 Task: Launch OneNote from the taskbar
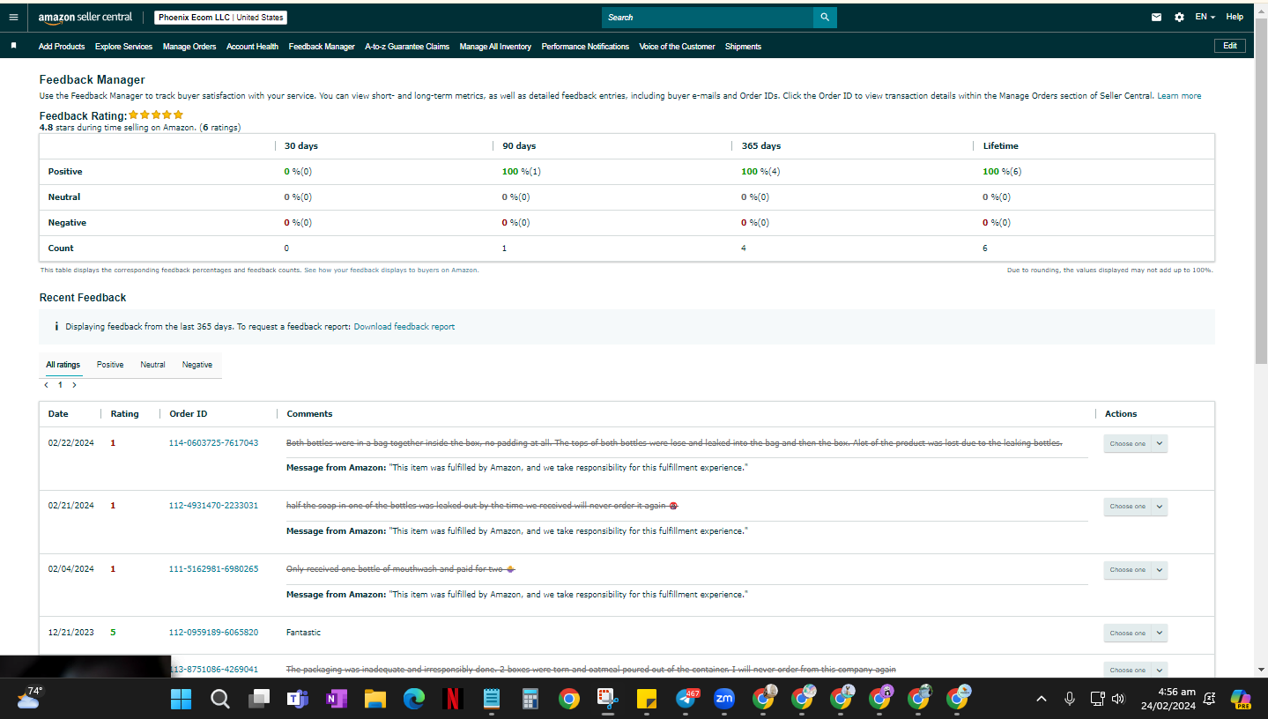336,700
